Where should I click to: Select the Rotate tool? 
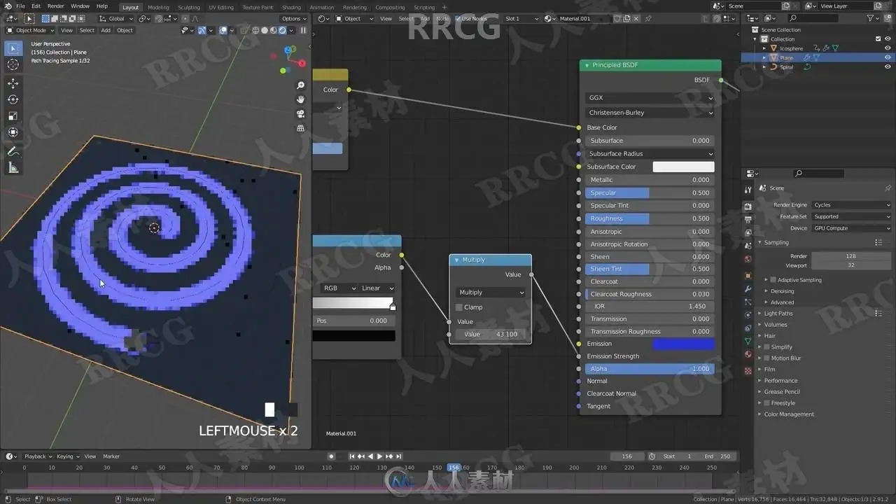coord(13,99)
